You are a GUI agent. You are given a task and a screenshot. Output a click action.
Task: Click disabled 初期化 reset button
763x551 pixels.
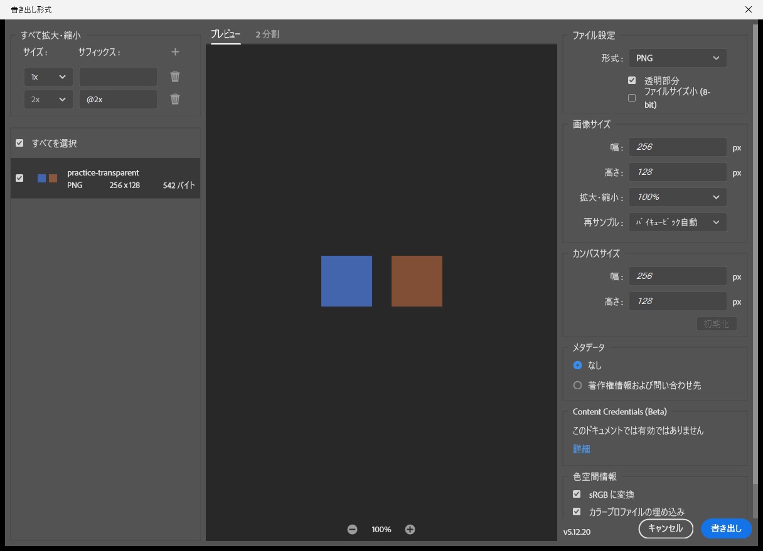click(717, 324)
